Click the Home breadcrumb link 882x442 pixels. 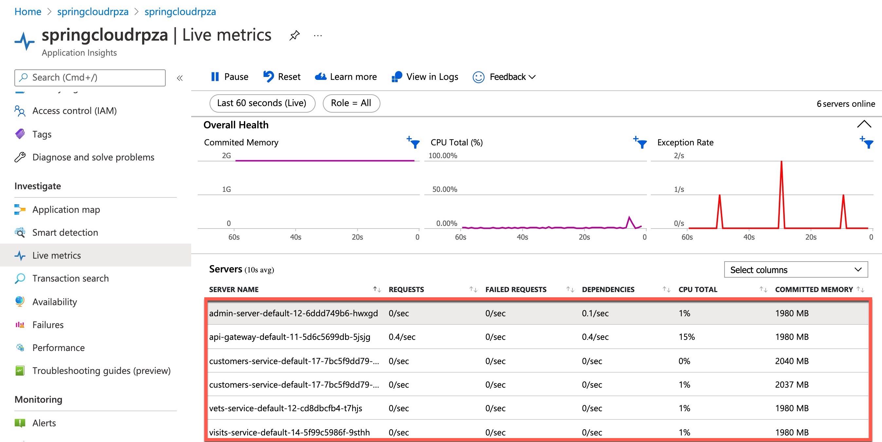[x=28, y=12]
